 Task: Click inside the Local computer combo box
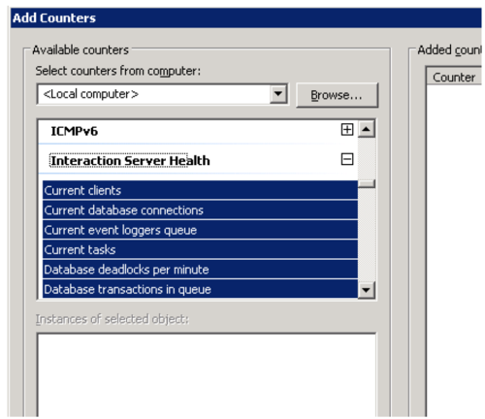click(153, 94)
